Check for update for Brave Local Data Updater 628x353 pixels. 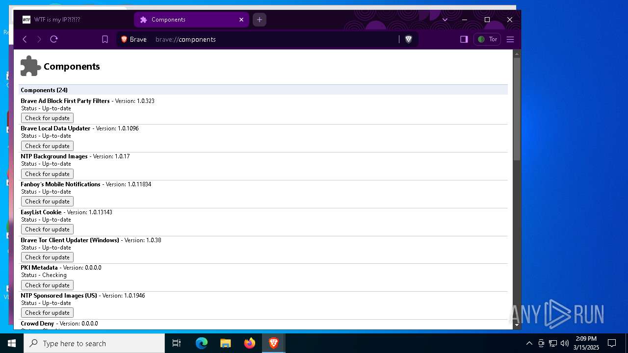click(x=47, y=146)
